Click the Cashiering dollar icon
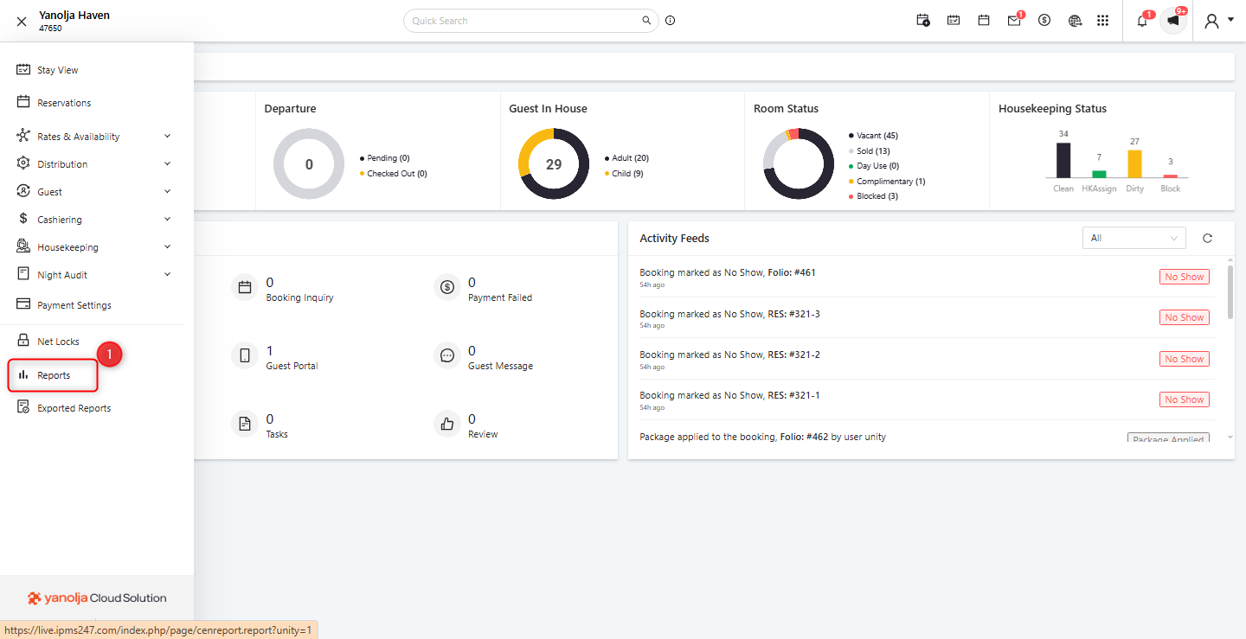 23,219
